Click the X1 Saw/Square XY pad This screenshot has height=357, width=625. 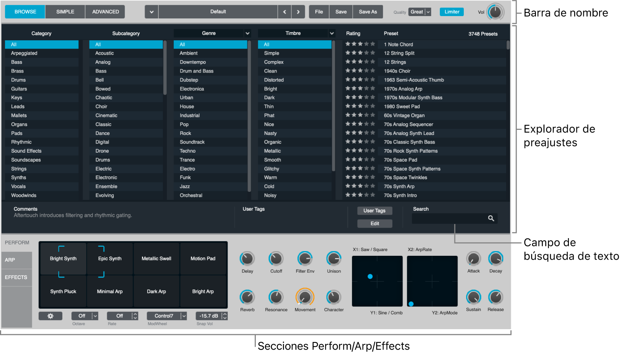377,281
